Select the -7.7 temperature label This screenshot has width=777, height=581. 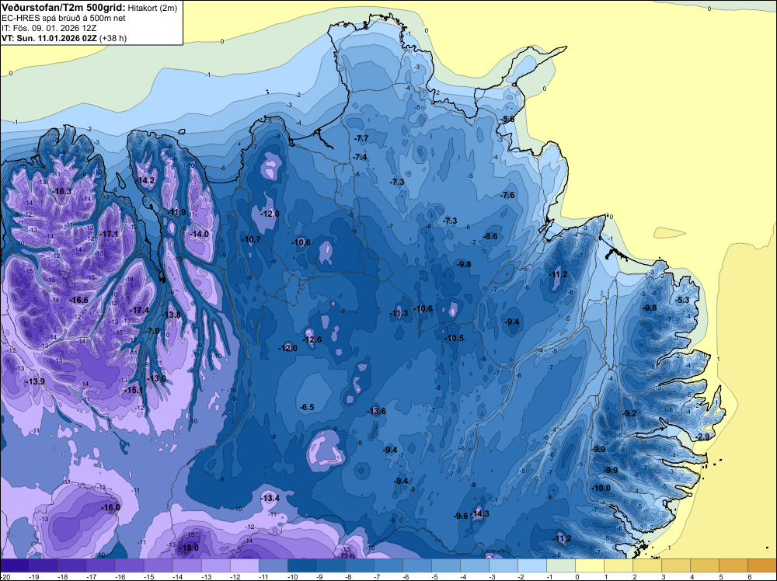pos(361,138)
